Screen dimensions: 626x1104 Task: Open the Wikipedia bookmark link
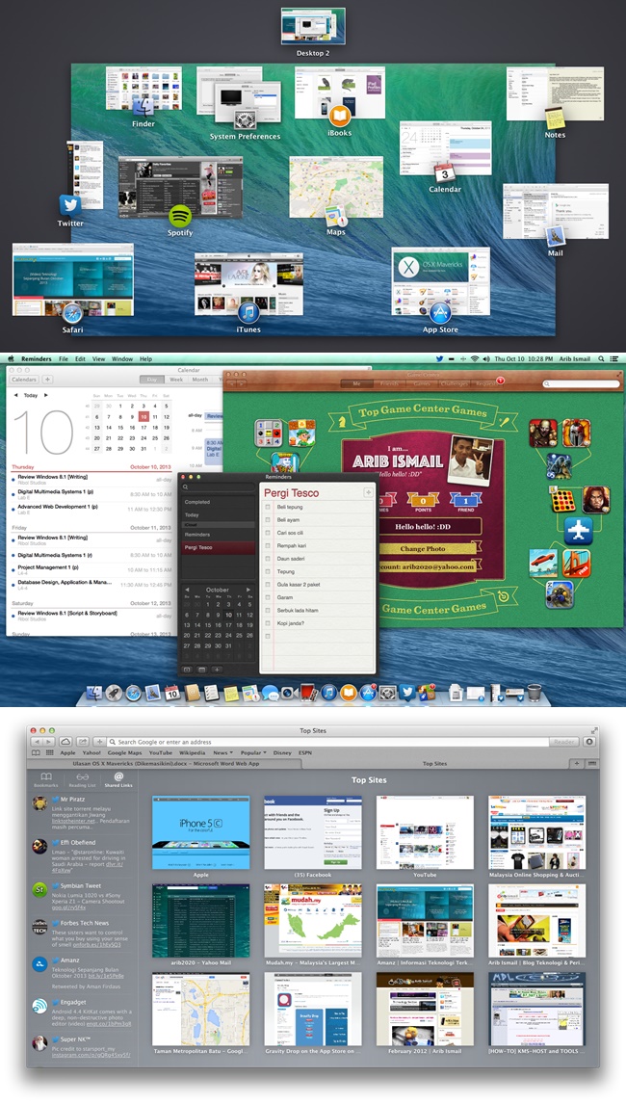[x=193, y=752]
